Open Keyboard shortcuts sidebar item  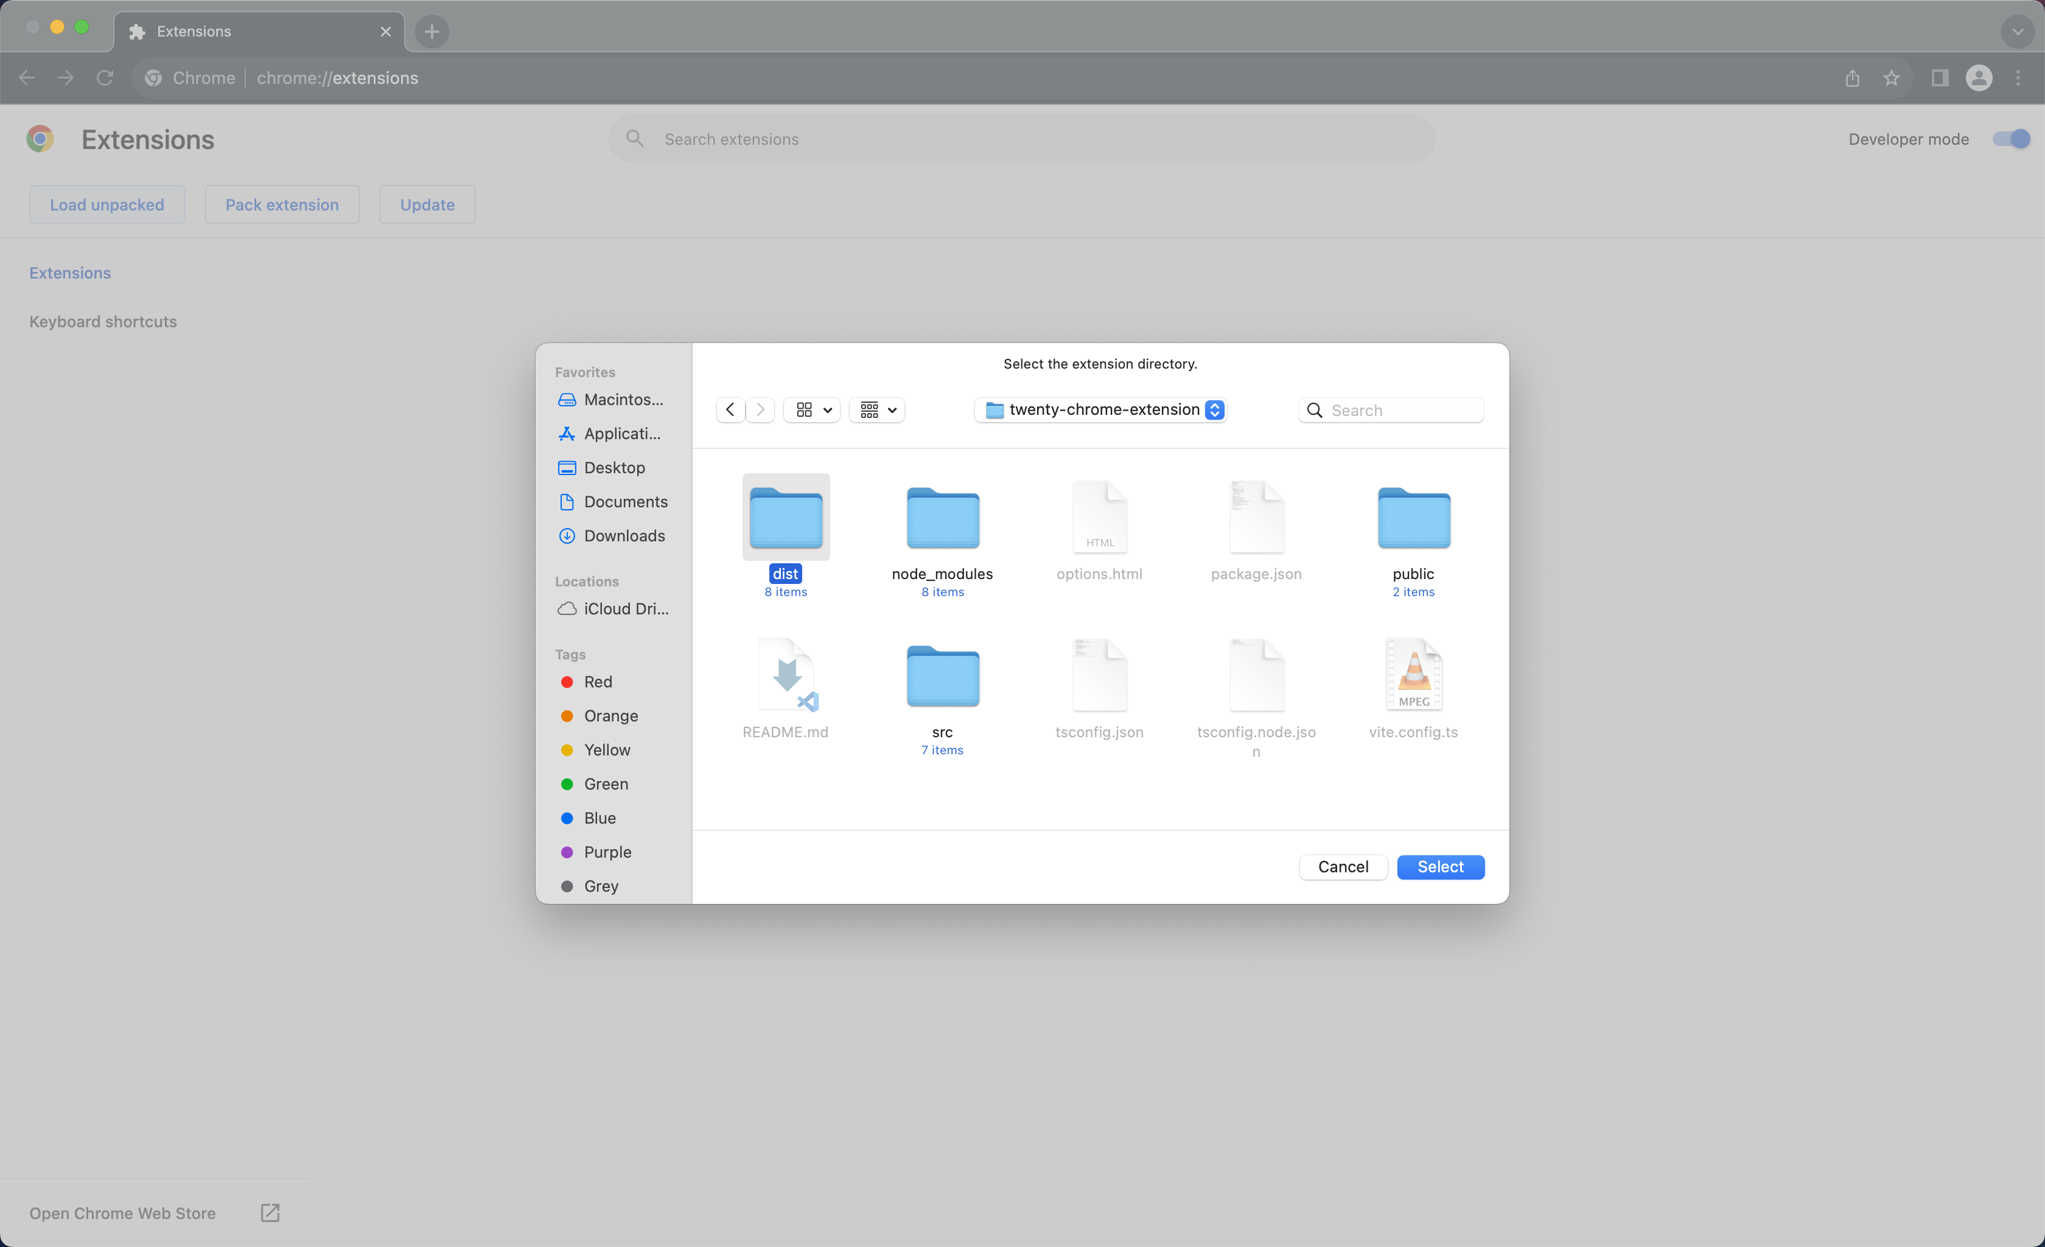103,322
